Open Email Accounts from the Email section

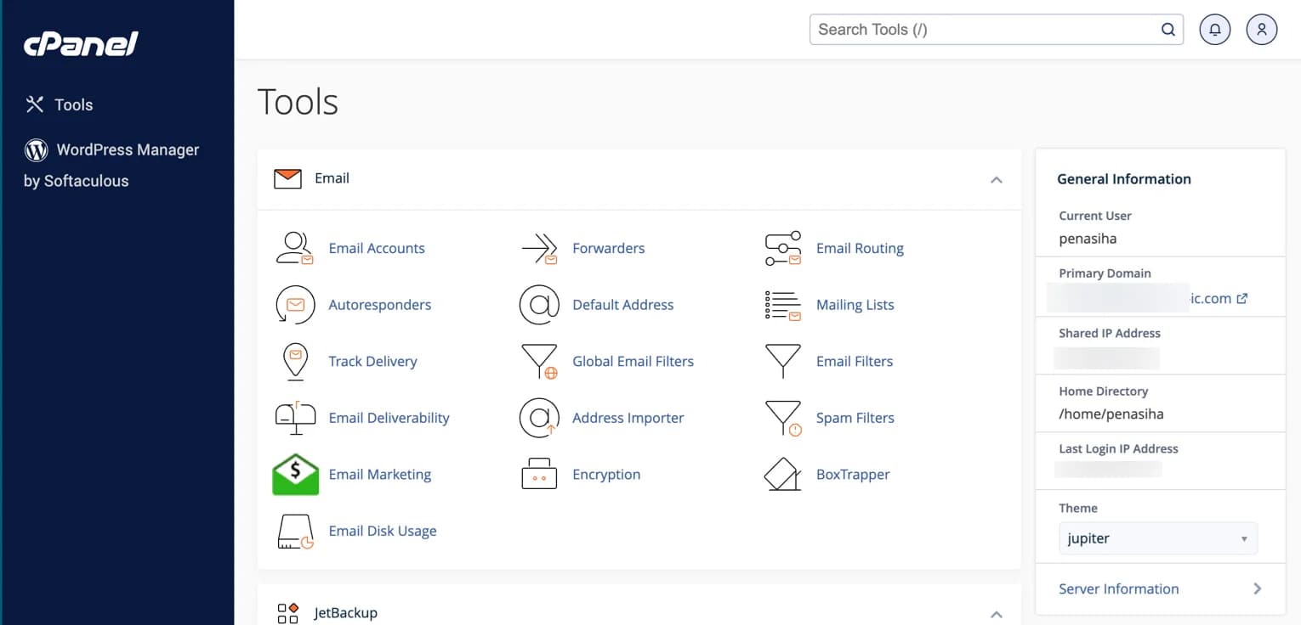(377, 248)
